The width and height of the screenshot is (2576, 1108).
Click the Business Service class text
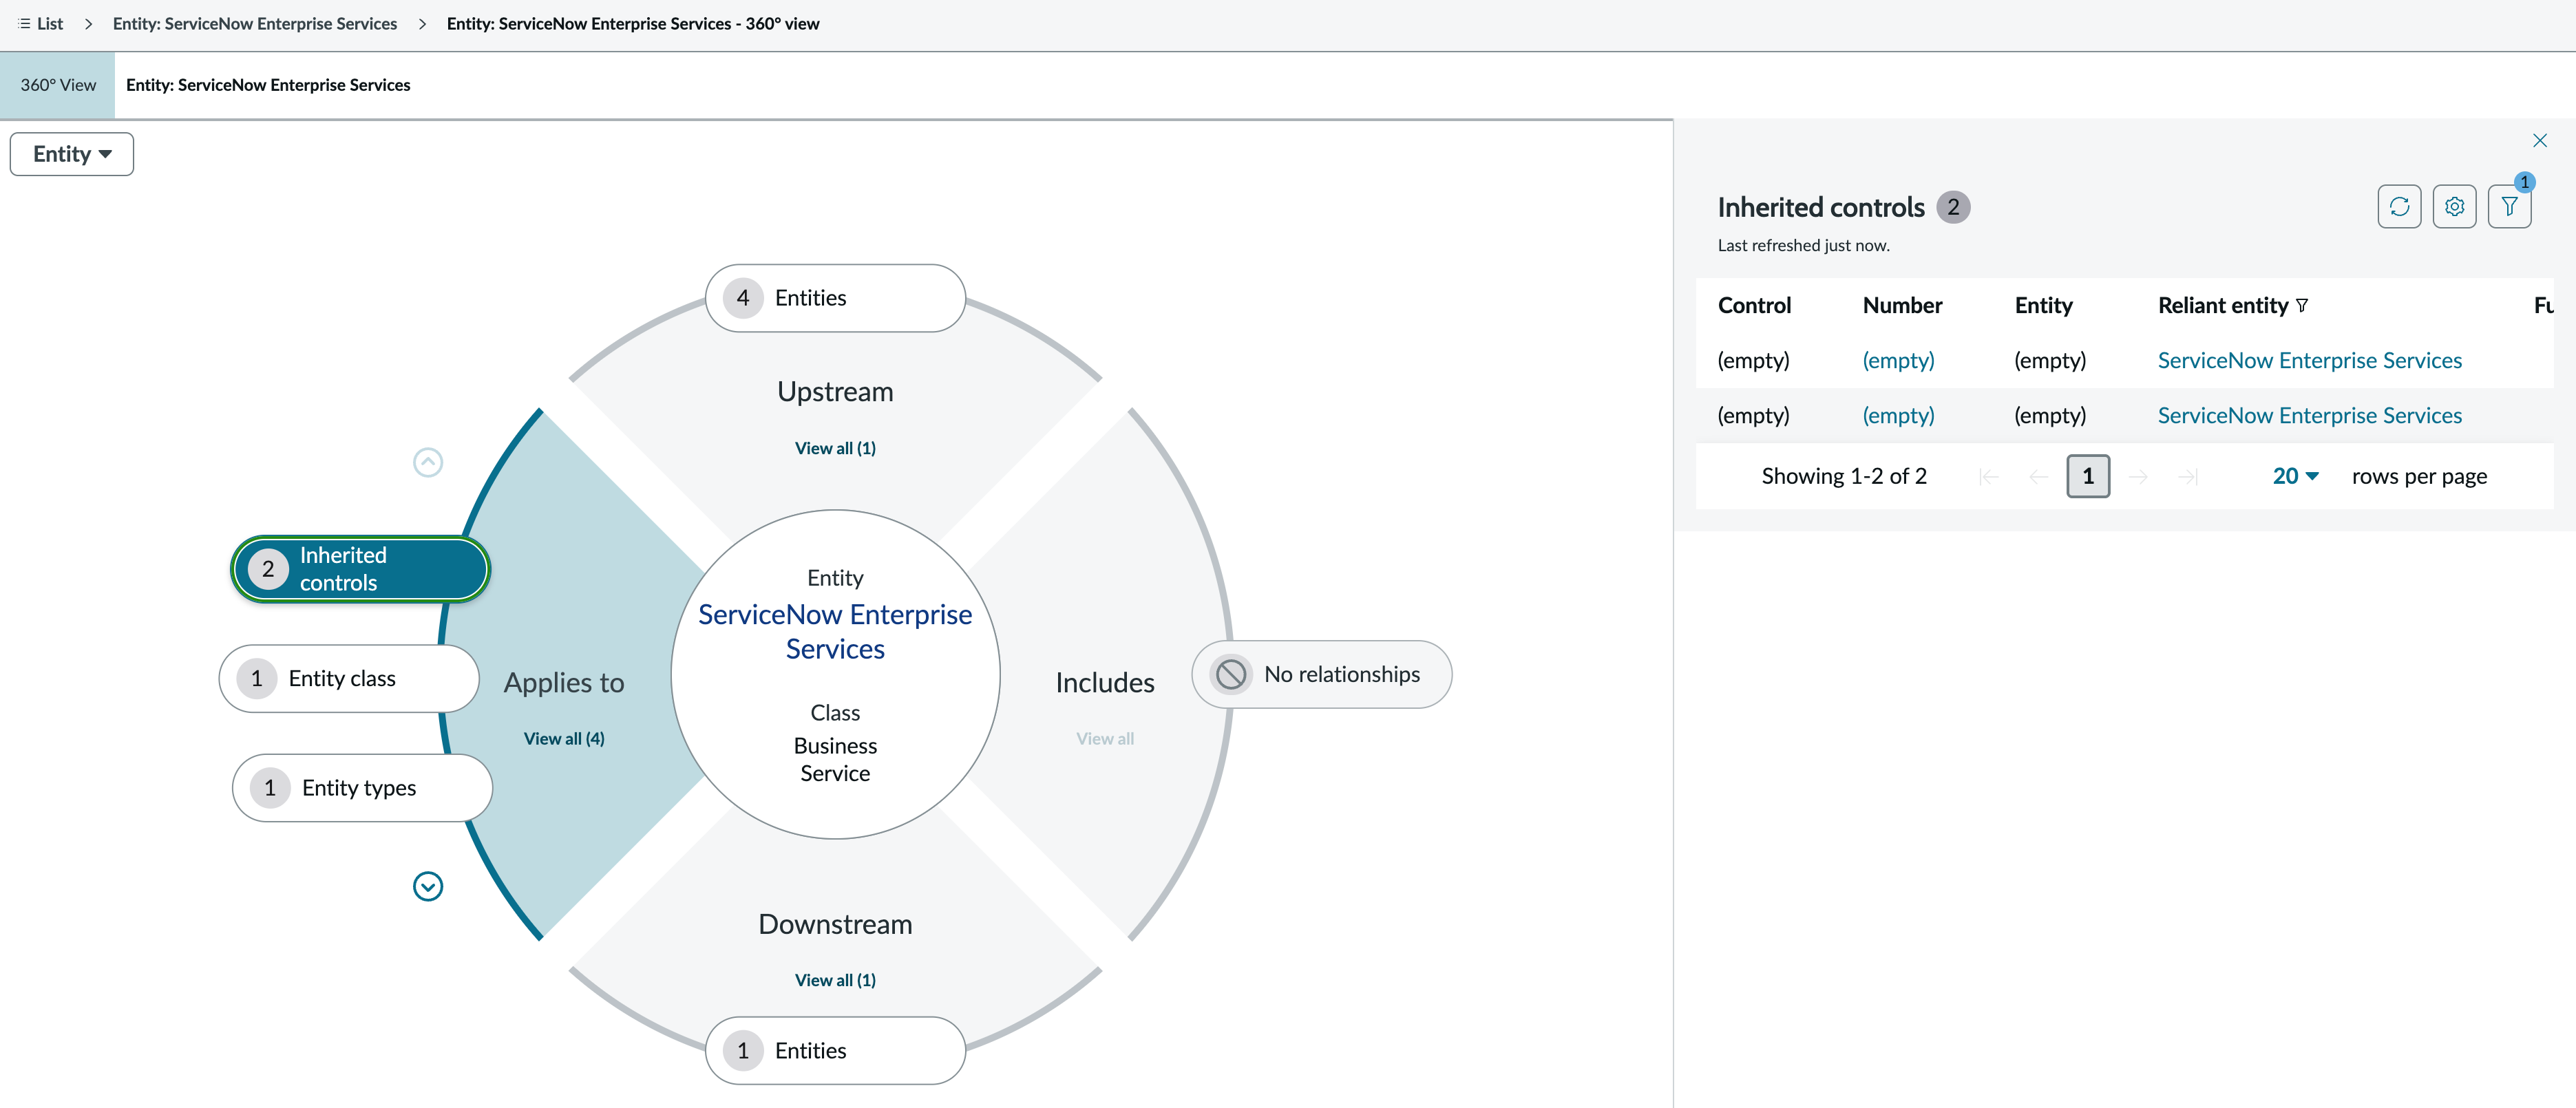pyautogui.click(x=835, y=760)
